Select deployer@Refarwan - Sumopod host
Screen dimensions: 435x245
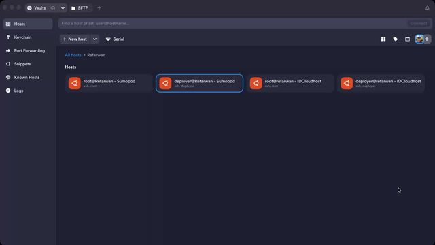tap(199, 83)
